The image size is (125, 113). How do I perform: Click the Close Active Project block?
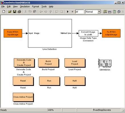click(23, 97)
